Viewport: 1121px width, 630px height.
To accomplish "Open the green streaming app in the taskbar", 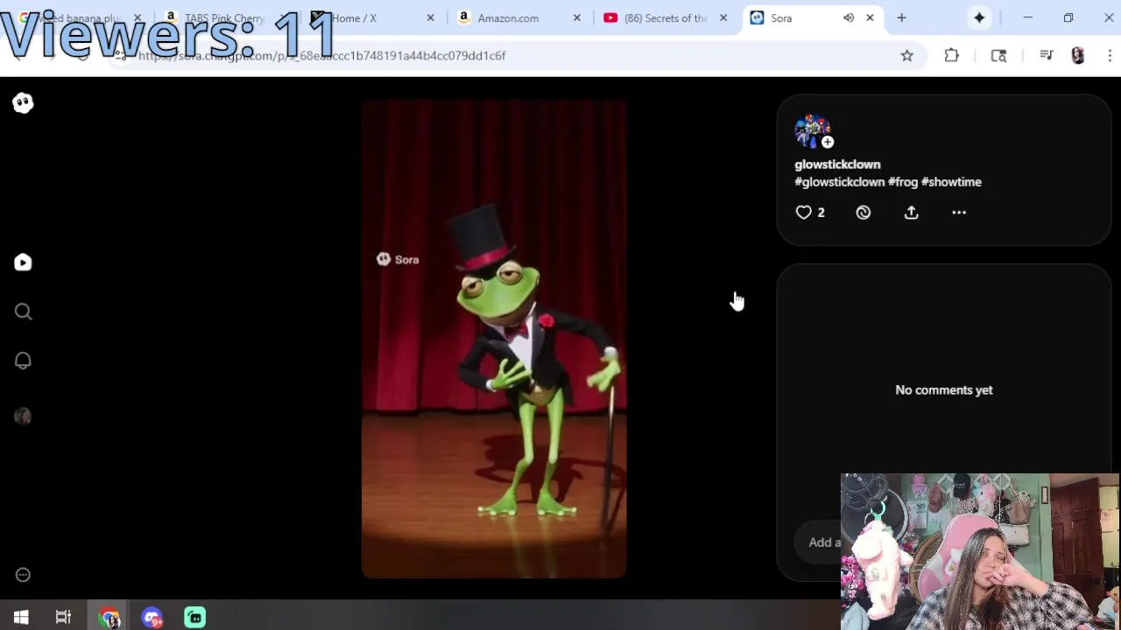I will coord(194,618).
